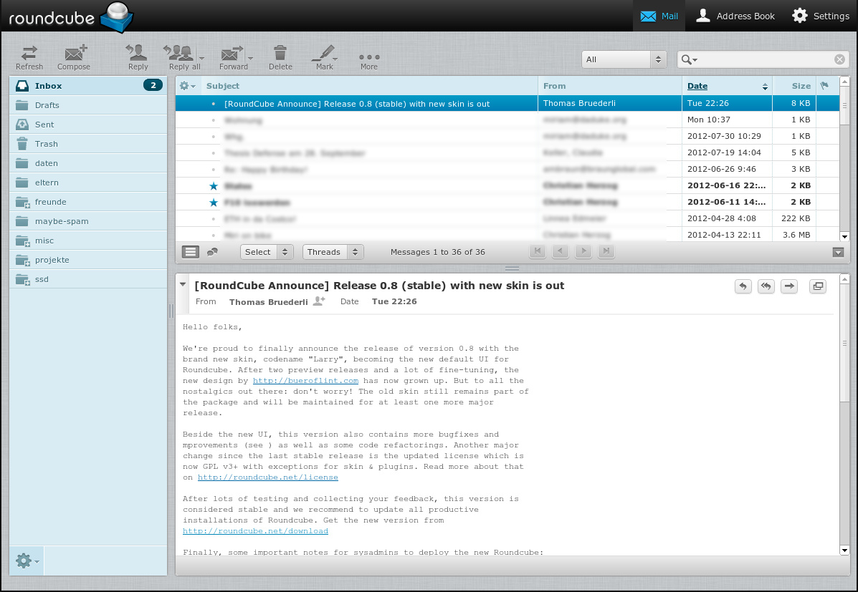Sort messages by Date column

tap(697, 86)
